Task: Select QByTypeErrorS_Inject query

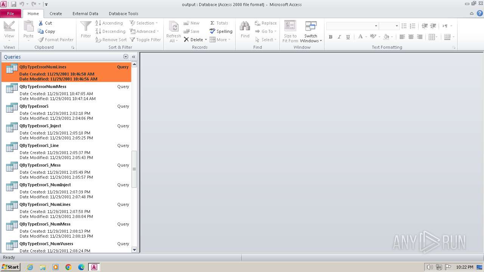Action: coord(67,131)
